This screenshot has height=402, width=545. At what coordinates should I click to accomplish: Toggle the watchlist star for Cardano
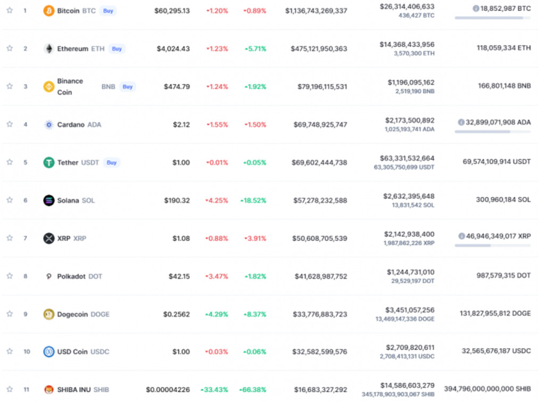point(10,124)
